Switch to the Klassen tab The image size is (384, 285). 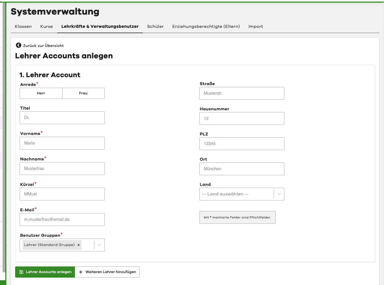tap(23, 27)
